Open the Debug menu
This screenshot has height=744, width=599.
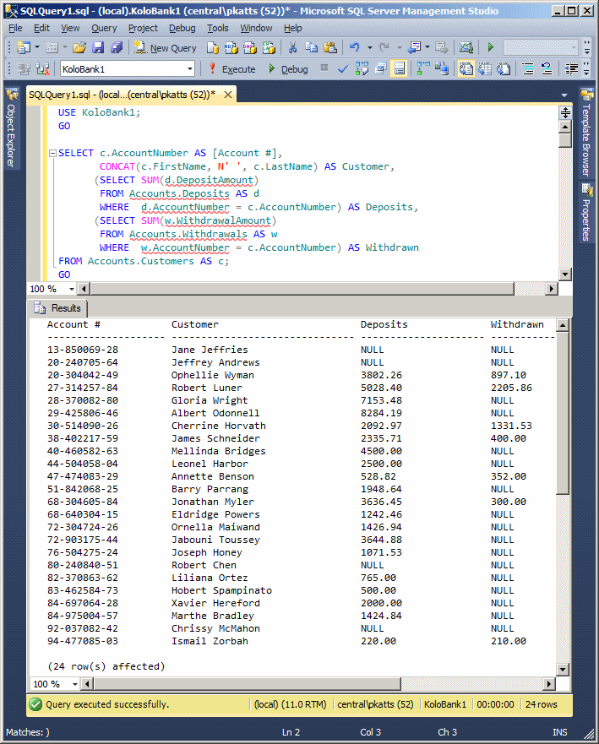pyautogui.click(x=182, y=28)
